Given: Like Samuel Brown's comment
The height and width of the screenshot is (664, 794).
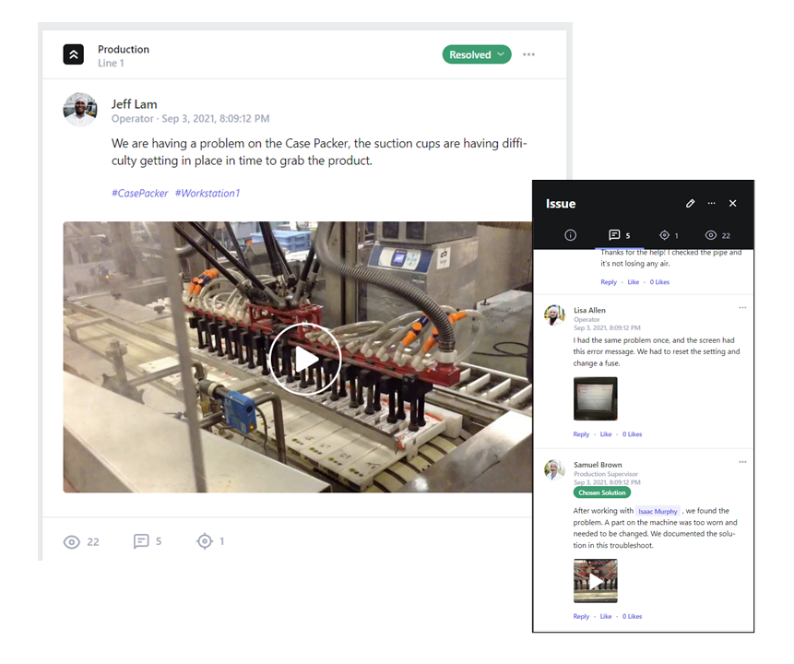Looking at the screenshot, I should [x=606, y=617].
